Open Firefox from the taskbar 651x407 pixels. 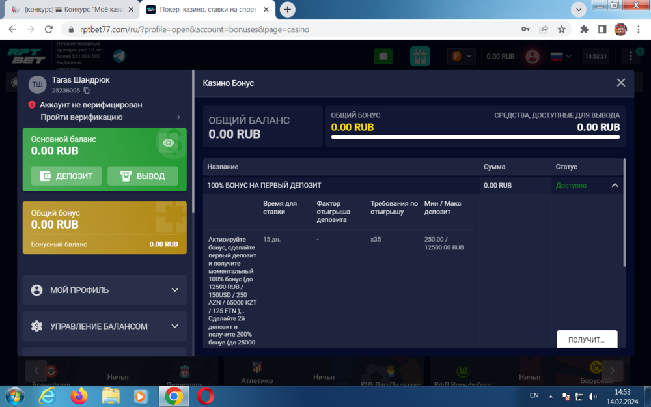click(79, 395)
